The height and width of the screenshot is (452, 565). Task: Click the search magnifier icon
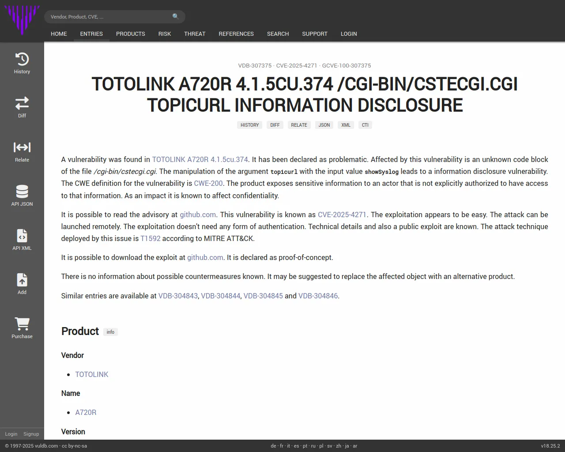point(175,17)
